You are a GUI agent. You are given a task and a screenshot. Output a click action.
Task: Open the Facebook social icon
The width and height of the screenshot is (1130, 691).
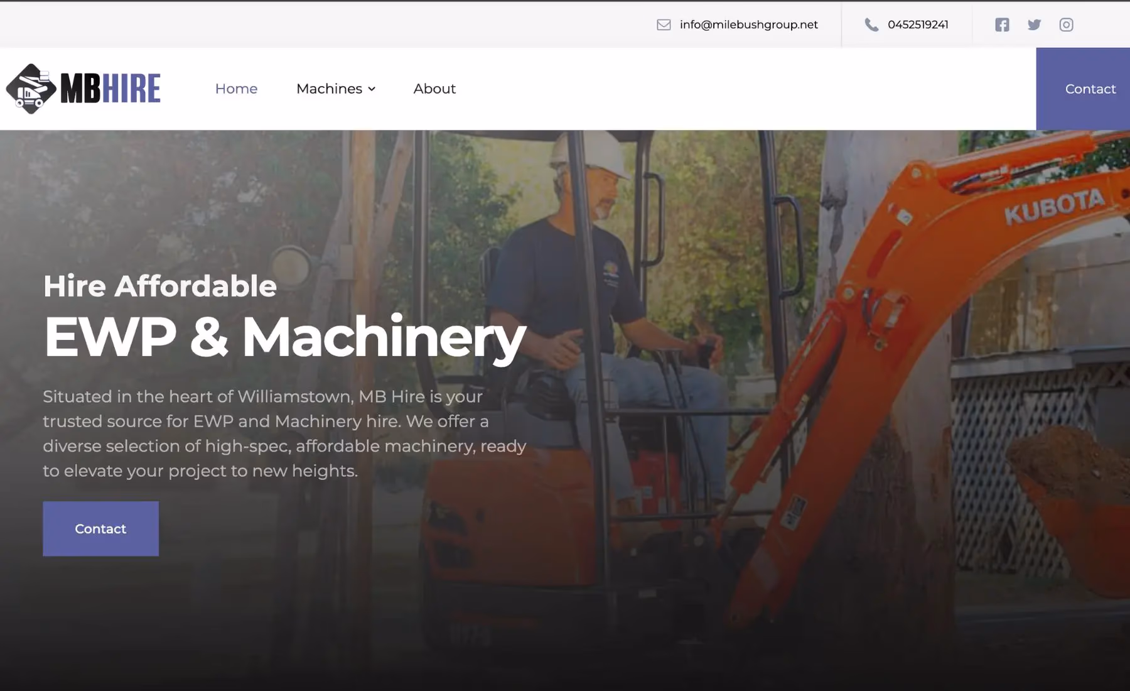point(1002,24)
